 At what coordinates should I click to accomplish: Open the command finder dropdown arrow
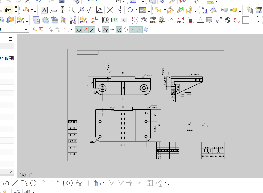point(124,2)
